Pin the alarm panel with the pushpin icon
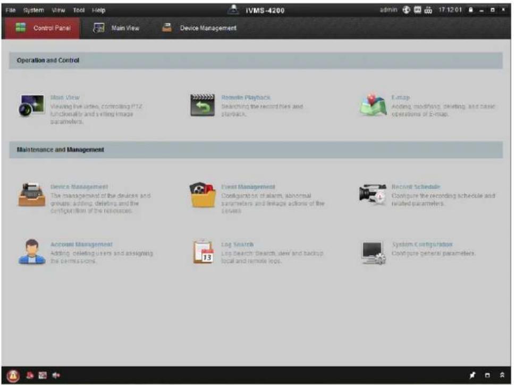Image resolution: width=514 pixels, height=385 pixels. point(473,375)
